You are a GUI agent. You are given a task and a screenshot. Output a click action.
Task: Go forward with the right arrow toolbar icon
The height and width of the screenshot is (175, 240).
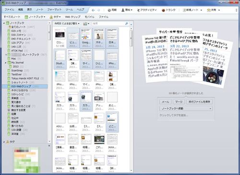coord(98,10)
